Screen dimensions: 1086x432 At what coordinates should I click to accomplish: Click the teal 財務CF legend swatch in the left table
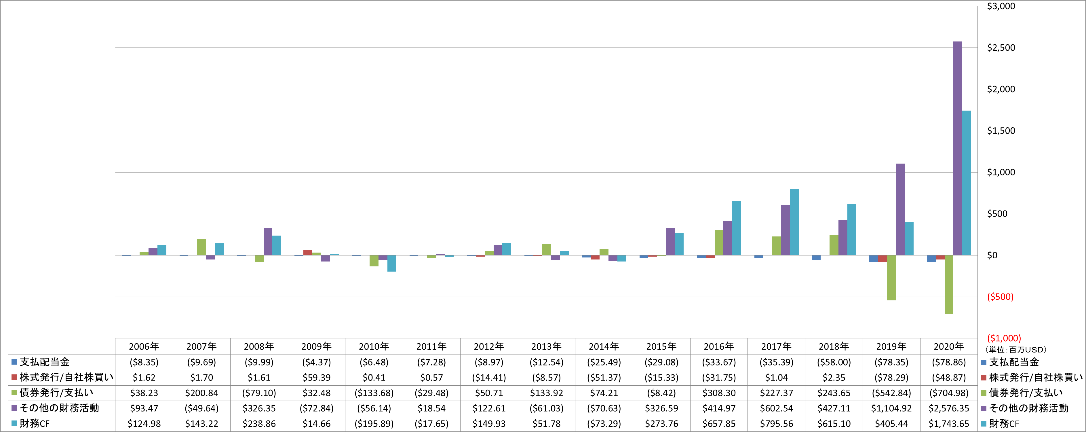(14, 423)
